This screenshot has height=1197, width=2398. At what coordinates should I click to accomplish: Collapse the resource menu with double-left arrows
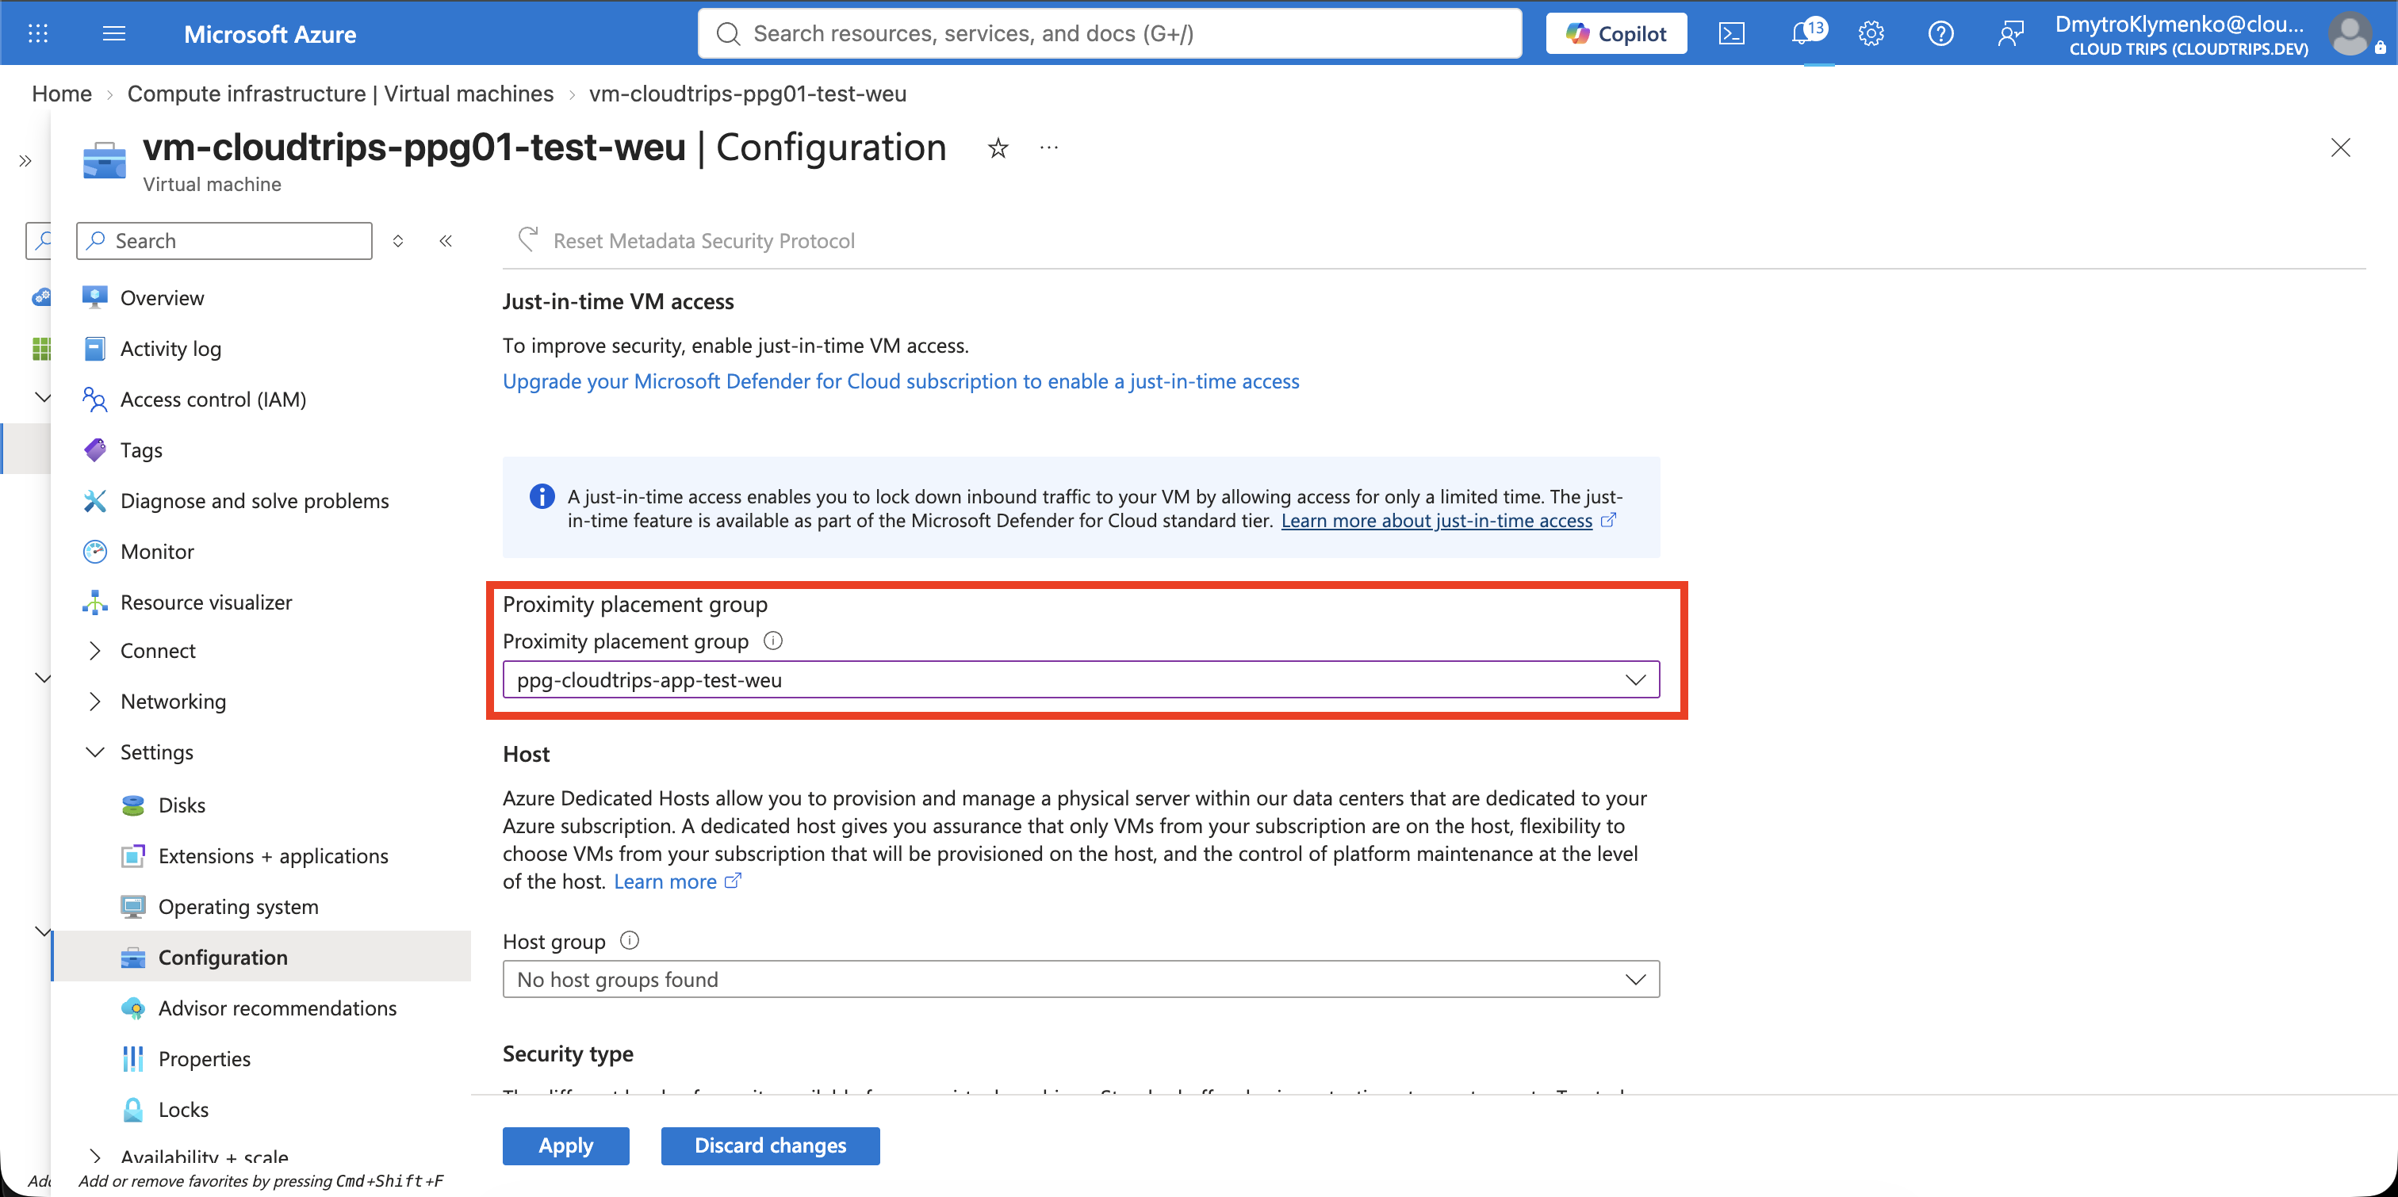pyautogui.click(x=446, y=241)
